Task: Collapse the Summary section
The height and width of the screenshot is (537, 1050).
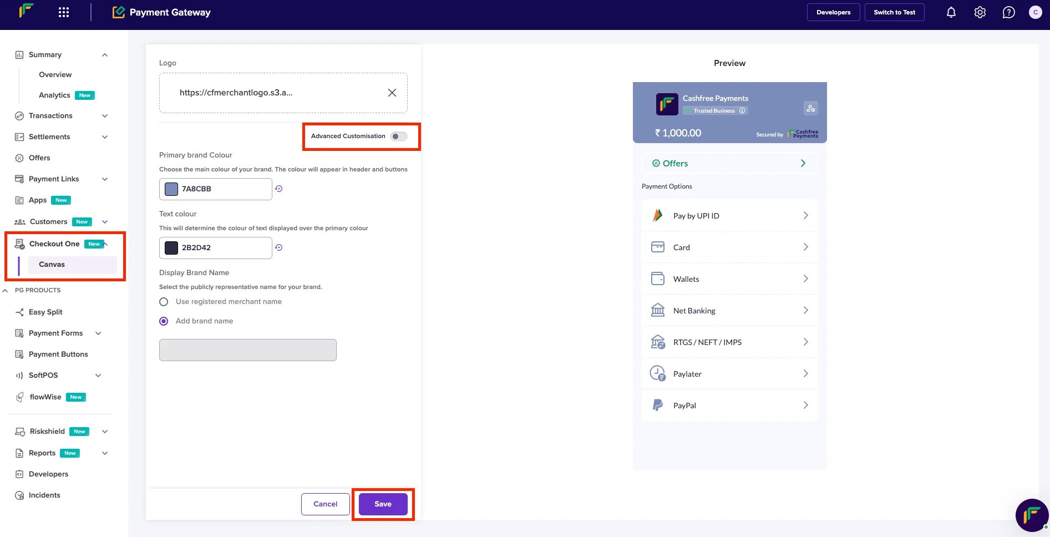Action: 105,54
